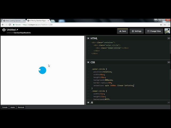Viewport: 171px width, 128px height.
Task: Select A Pen by Darshan tab
Action: point(38,21)
